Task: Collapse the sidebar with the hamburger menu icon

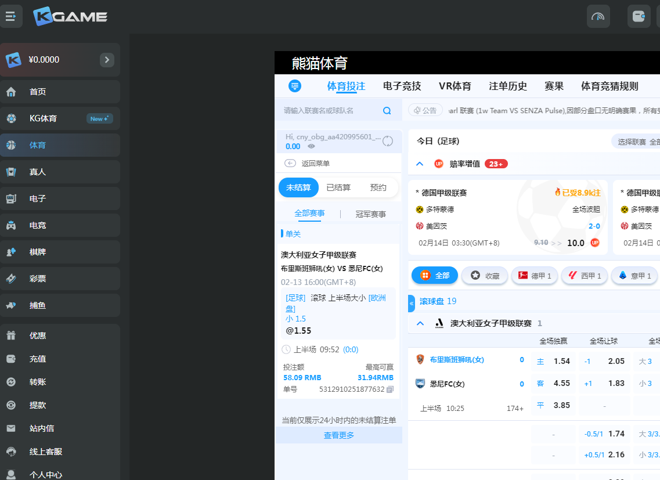Action: click(11, 16)
